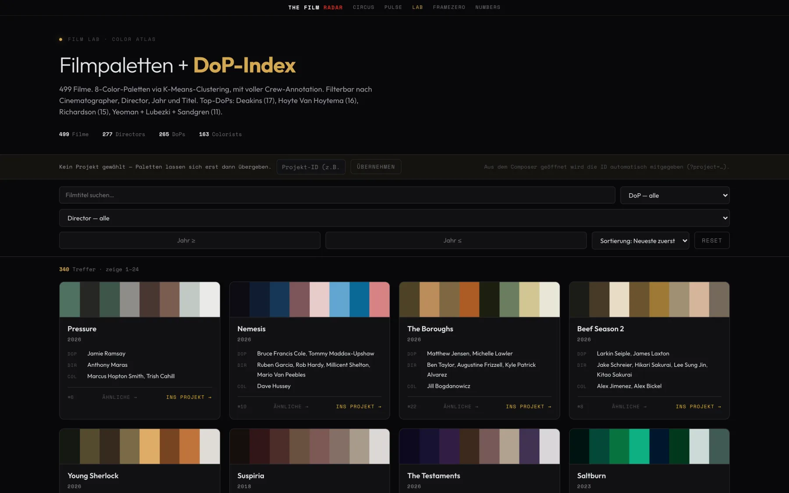Click the Nemesis film title

click(x=252, y=329)
